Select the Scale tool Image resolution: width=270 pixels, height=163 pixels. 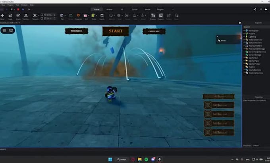point(10,15)
